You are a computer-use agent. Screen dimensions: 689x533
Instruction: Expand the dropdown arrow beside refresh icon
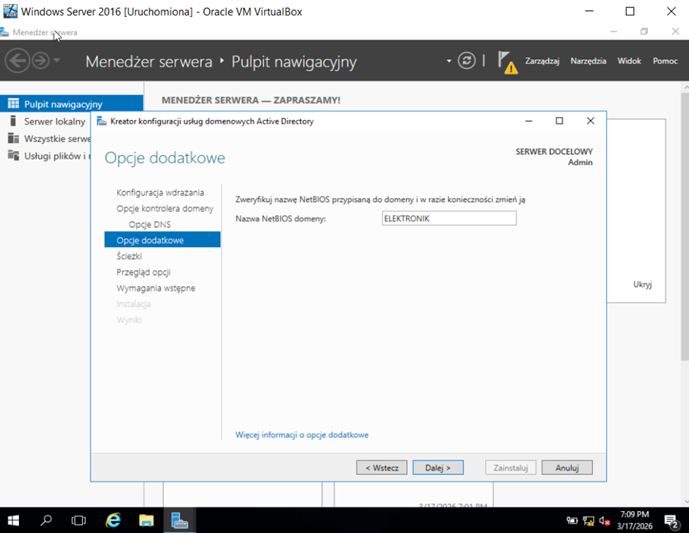coord(449,61)
